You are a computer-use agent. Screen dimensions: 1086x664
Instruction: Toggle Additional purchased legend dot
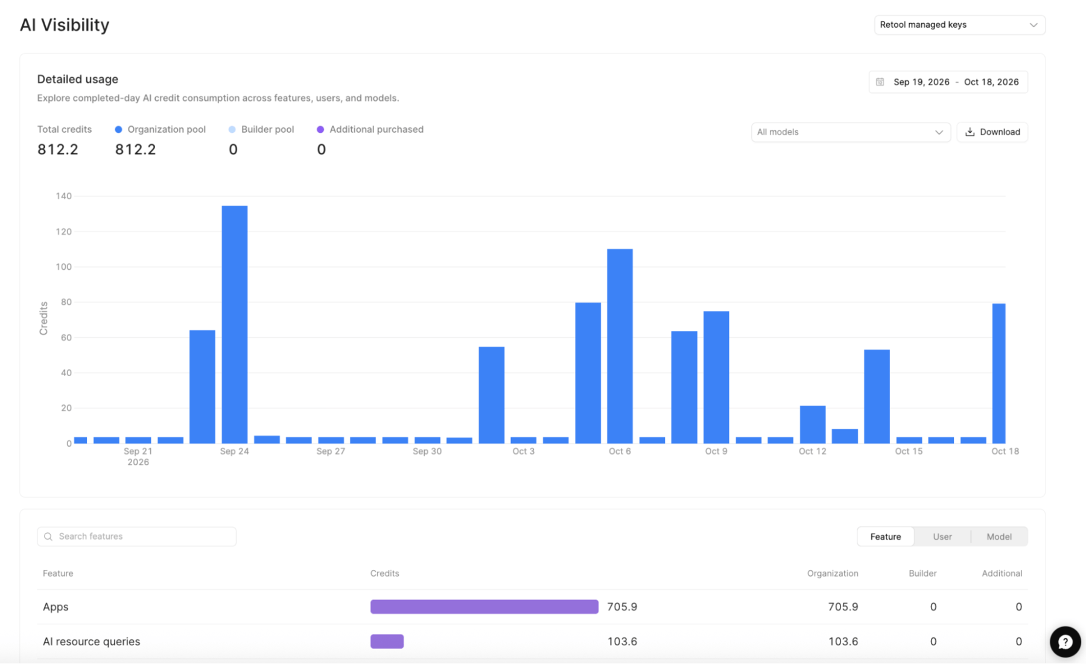click(x=320, y=130)
